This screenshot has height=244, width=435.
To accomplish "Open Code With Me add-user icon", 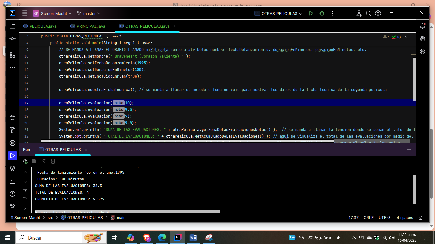I will [x=359, y=13].
